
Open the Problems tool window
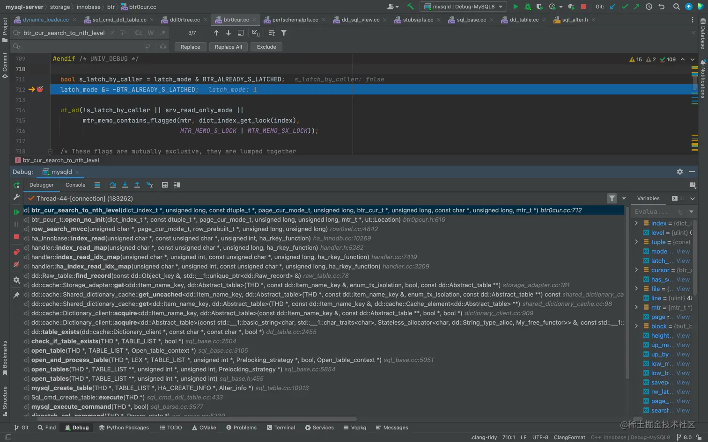click(x=241, y=428)
